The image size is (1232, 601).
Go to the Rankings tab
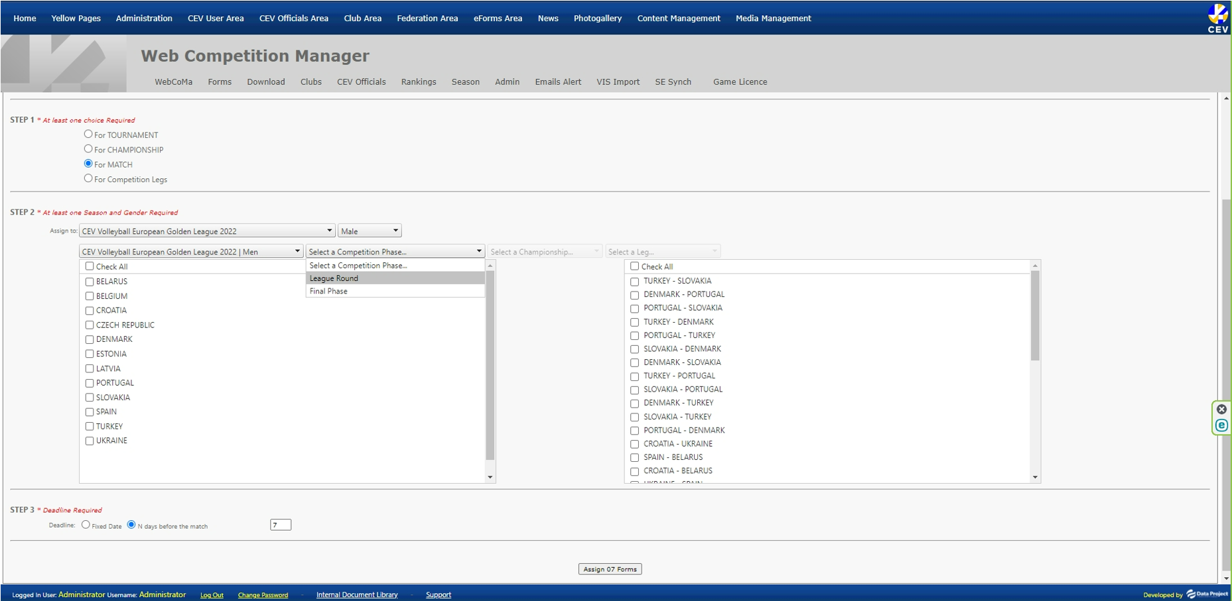[x=419, y=82]
